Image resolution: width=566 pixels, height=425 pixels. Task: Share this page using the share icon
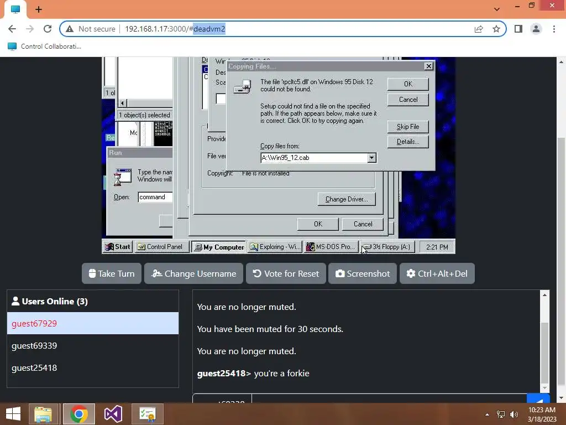pyautogui.click(x=479, y=29)
